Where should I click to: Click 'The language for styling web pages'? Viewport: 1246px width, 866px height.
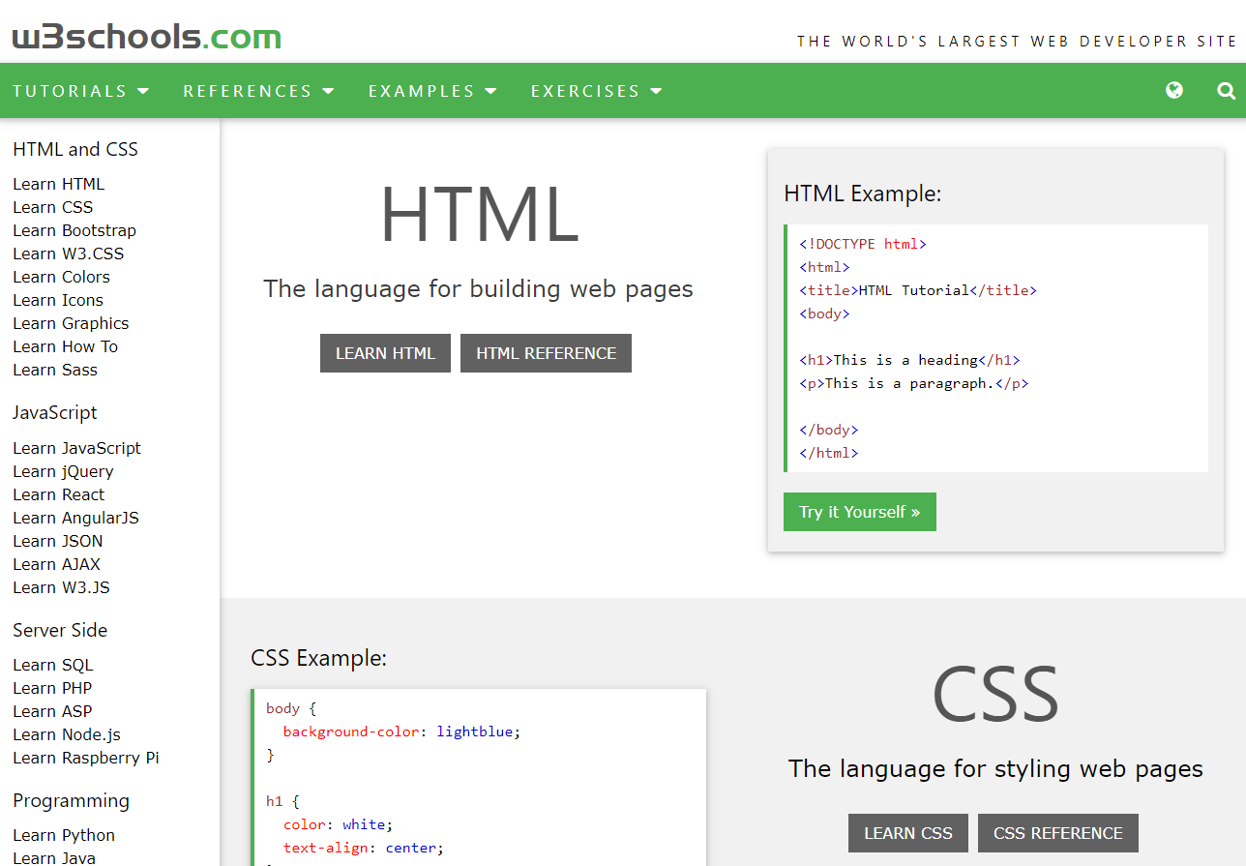pos(995,768)
